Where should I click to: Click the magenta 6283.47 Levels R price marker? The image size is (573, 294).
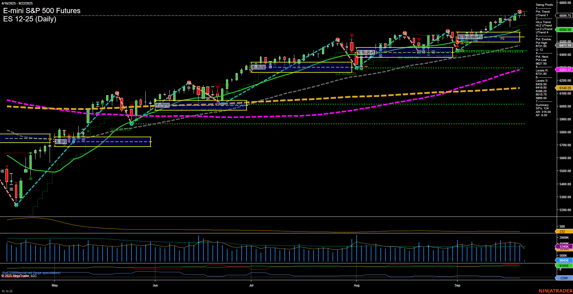[x=565, y=69]
